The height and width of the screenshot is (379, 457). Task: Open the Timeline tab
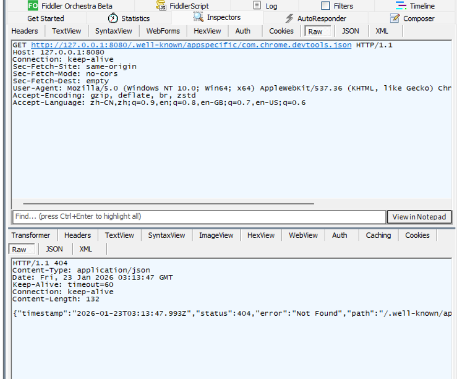pos(415,6)
